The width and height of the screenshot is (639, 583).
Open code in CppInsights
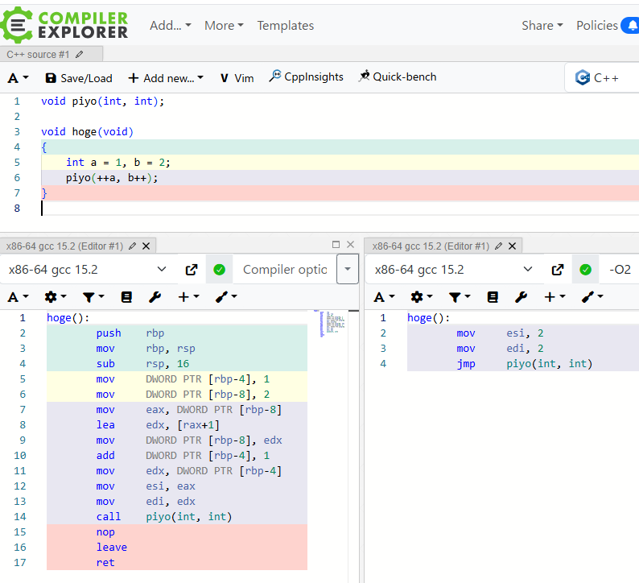pyautogui.click(x=306, y=76)
